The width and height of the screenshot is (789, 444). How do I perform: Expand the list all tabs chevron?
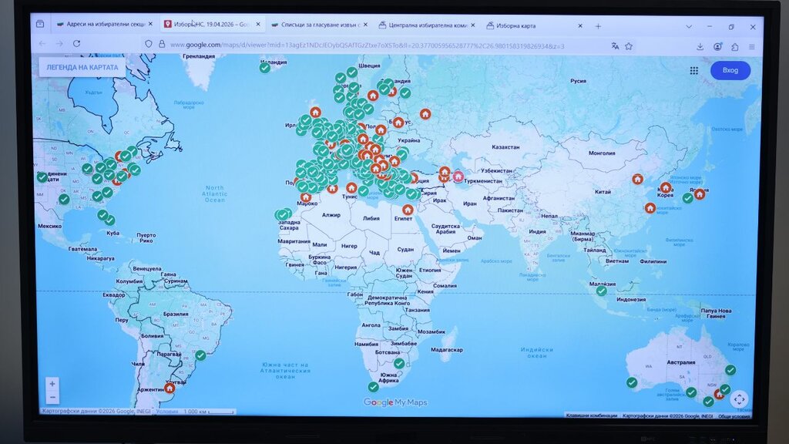690,26
